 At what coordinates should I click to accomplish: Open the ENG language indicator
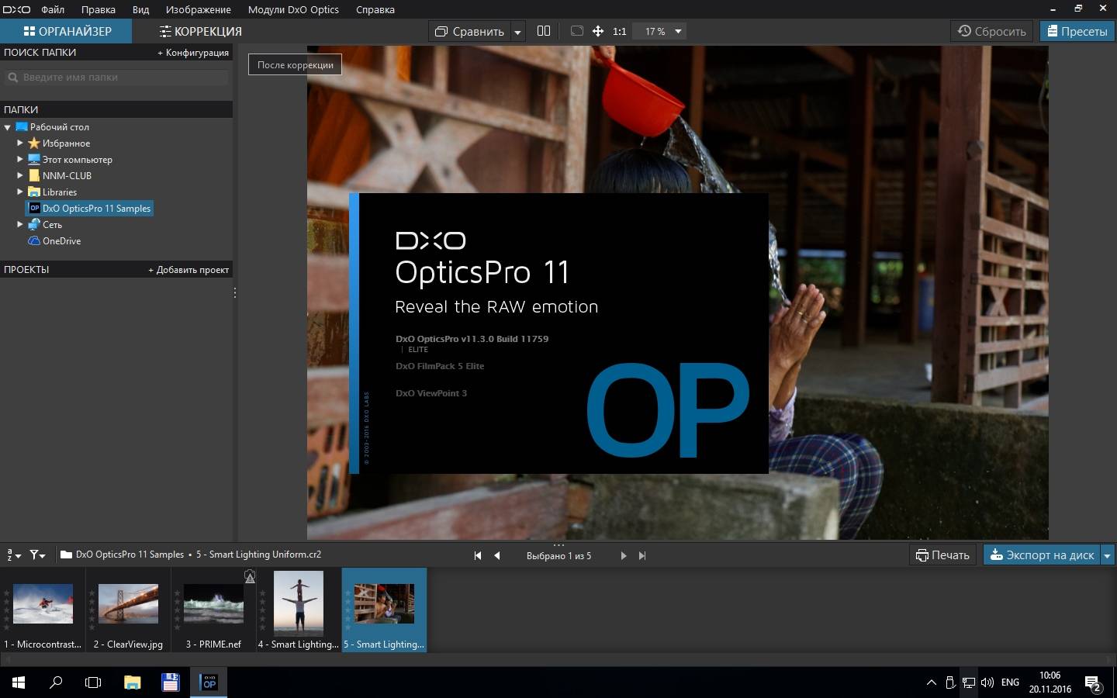(1010, 682)
